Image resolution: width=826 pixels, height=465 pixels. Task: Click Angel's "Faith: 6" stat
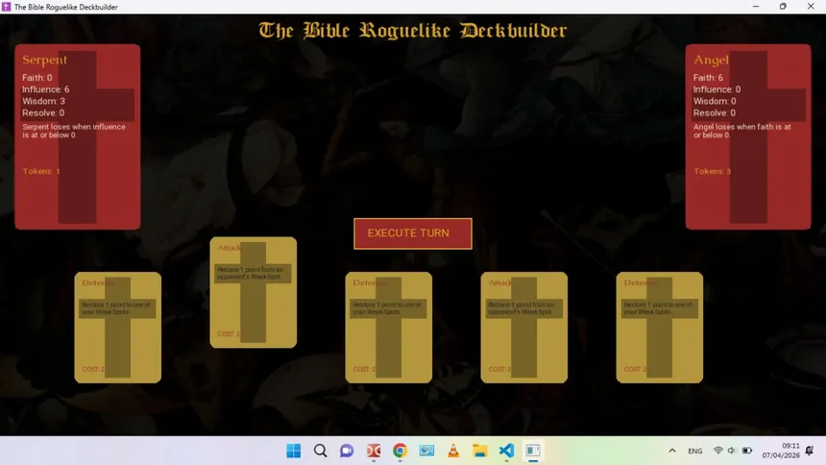point(708,78)
